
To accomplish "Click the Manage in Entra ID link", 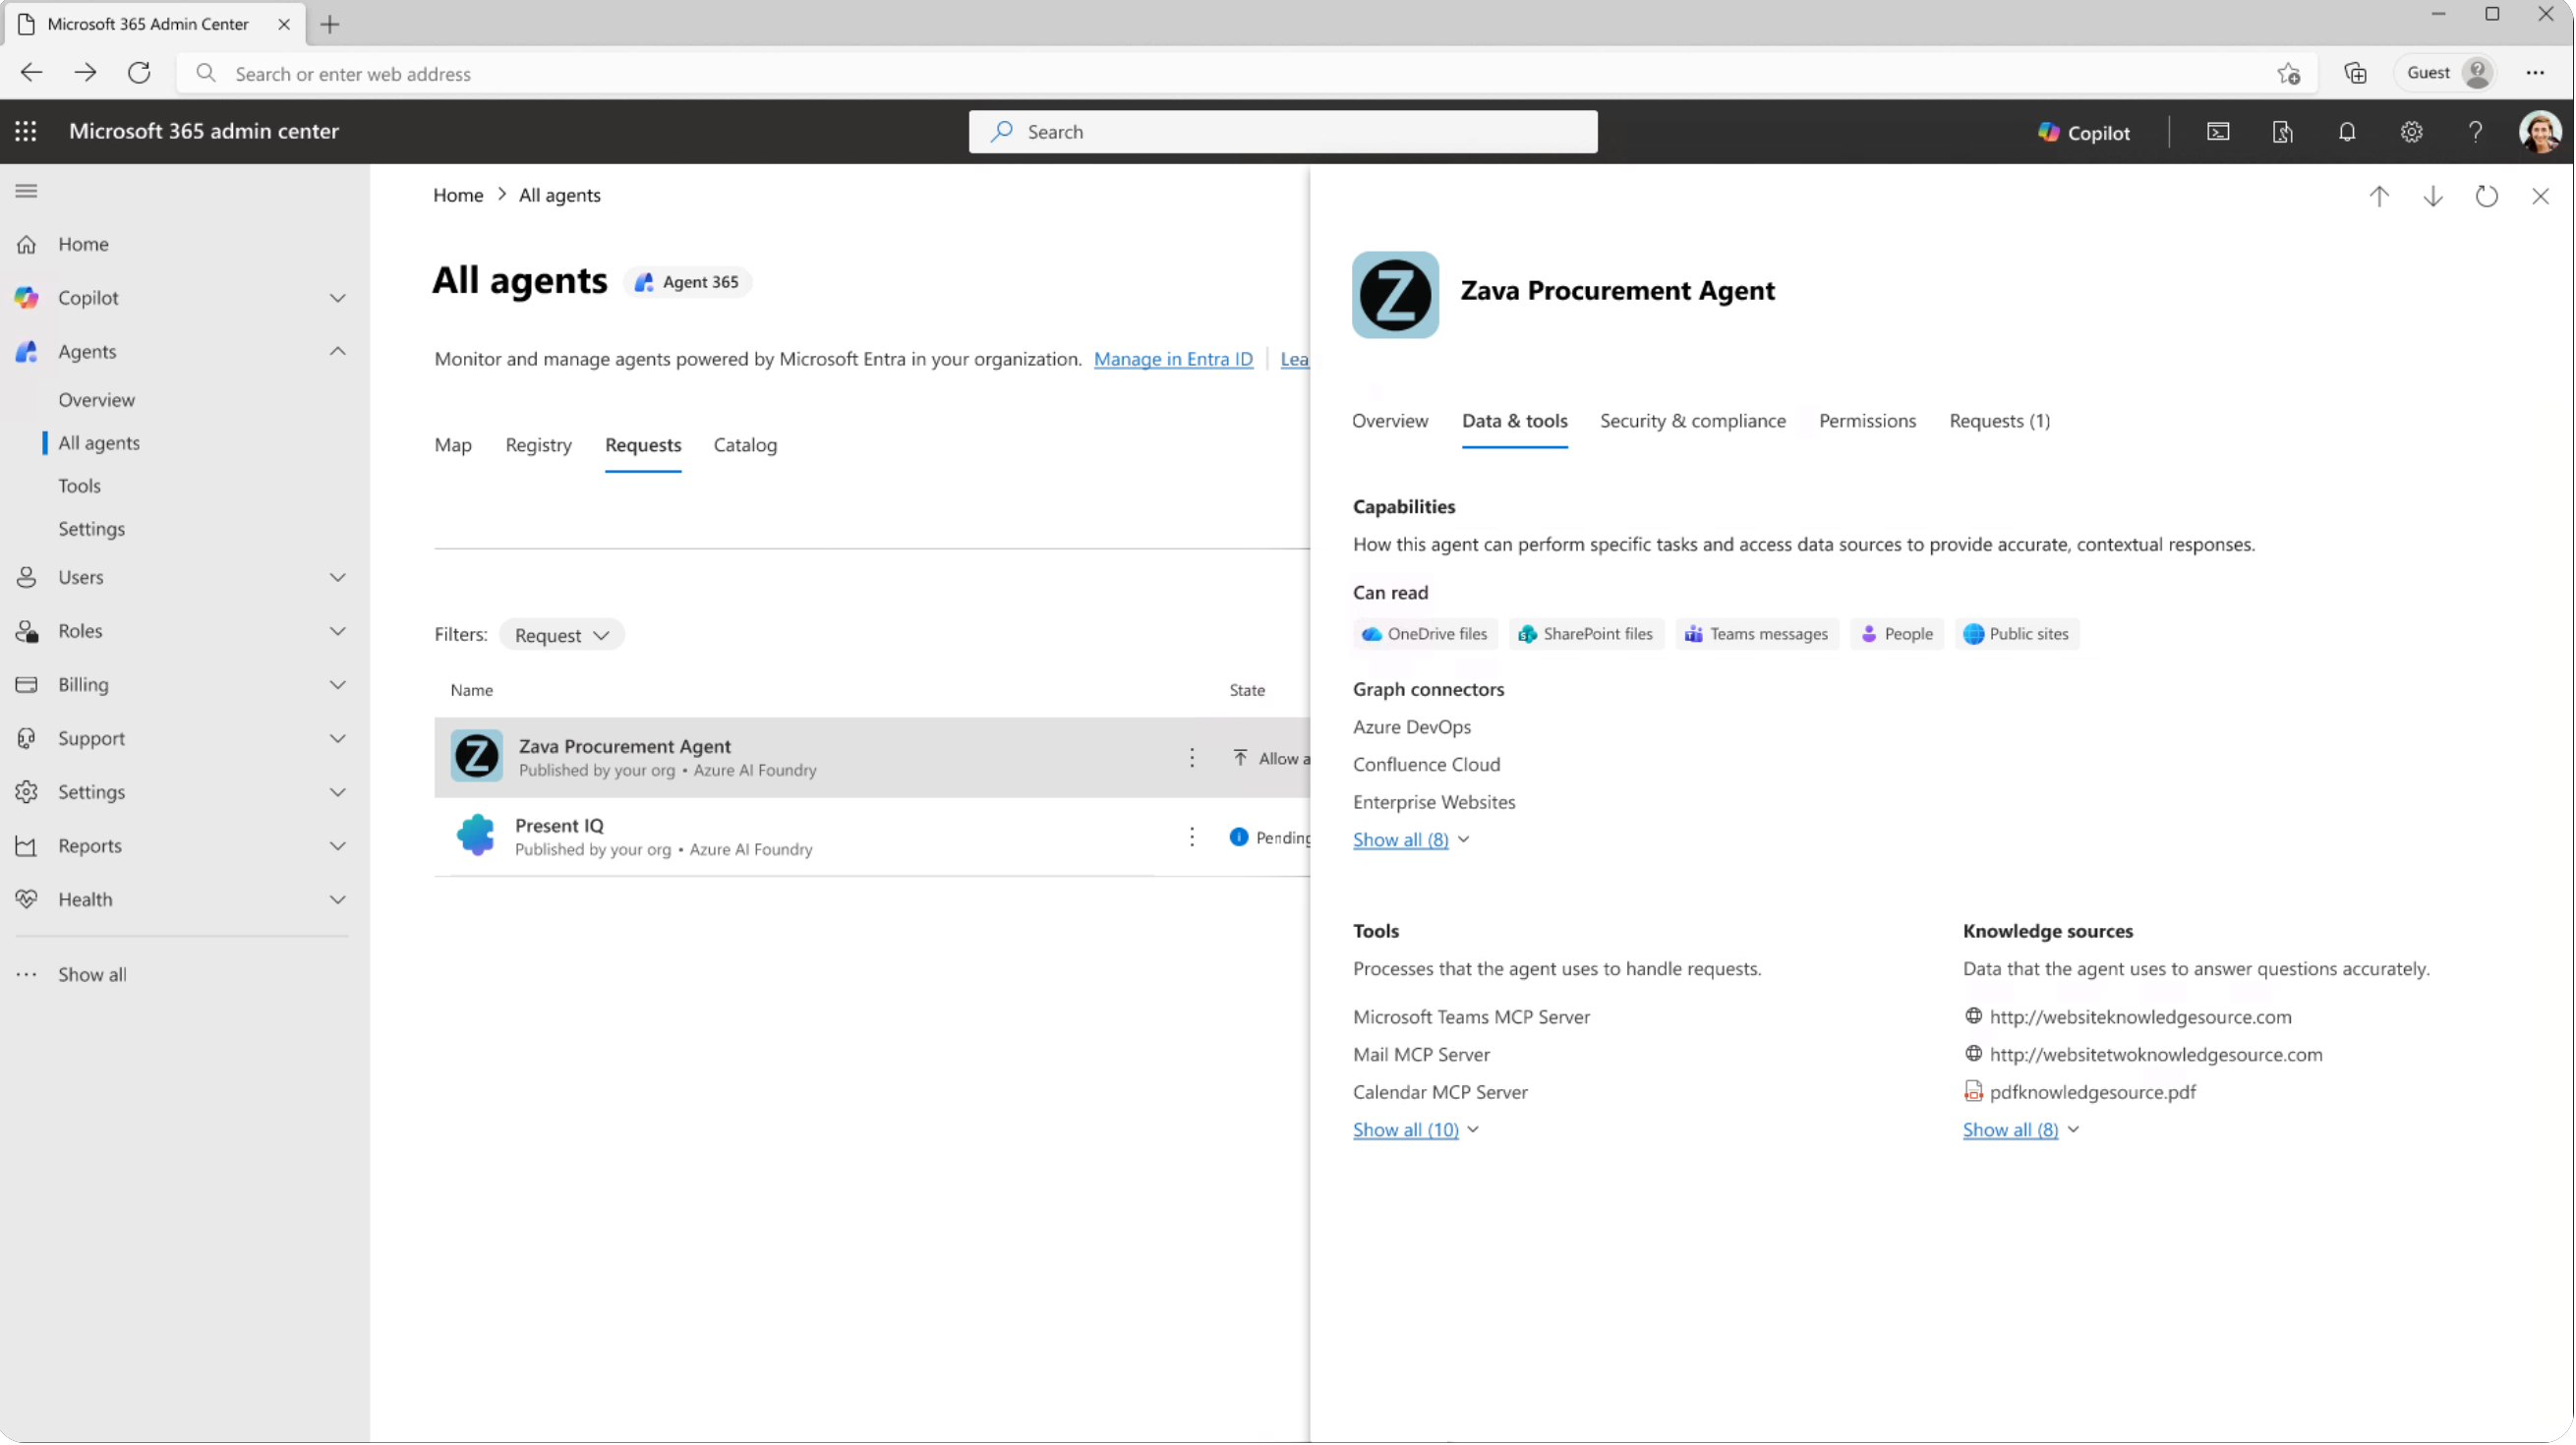I will [x=1173, y=359].
